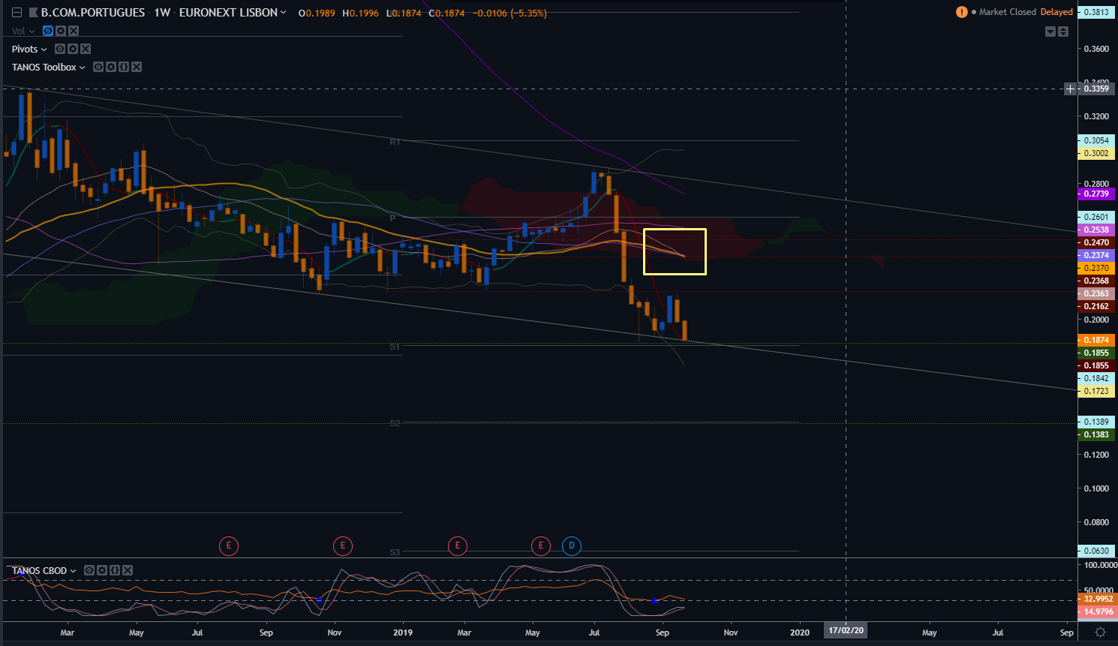Open TANOS CBOD settings gear
Image resolution: width=1118 pixels, height=646 pixels.
click(x=102, y=570)
